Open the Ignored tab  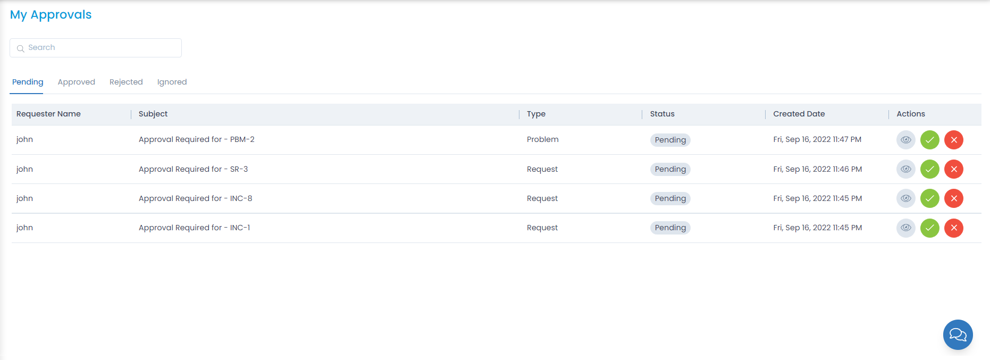(172, 82)
